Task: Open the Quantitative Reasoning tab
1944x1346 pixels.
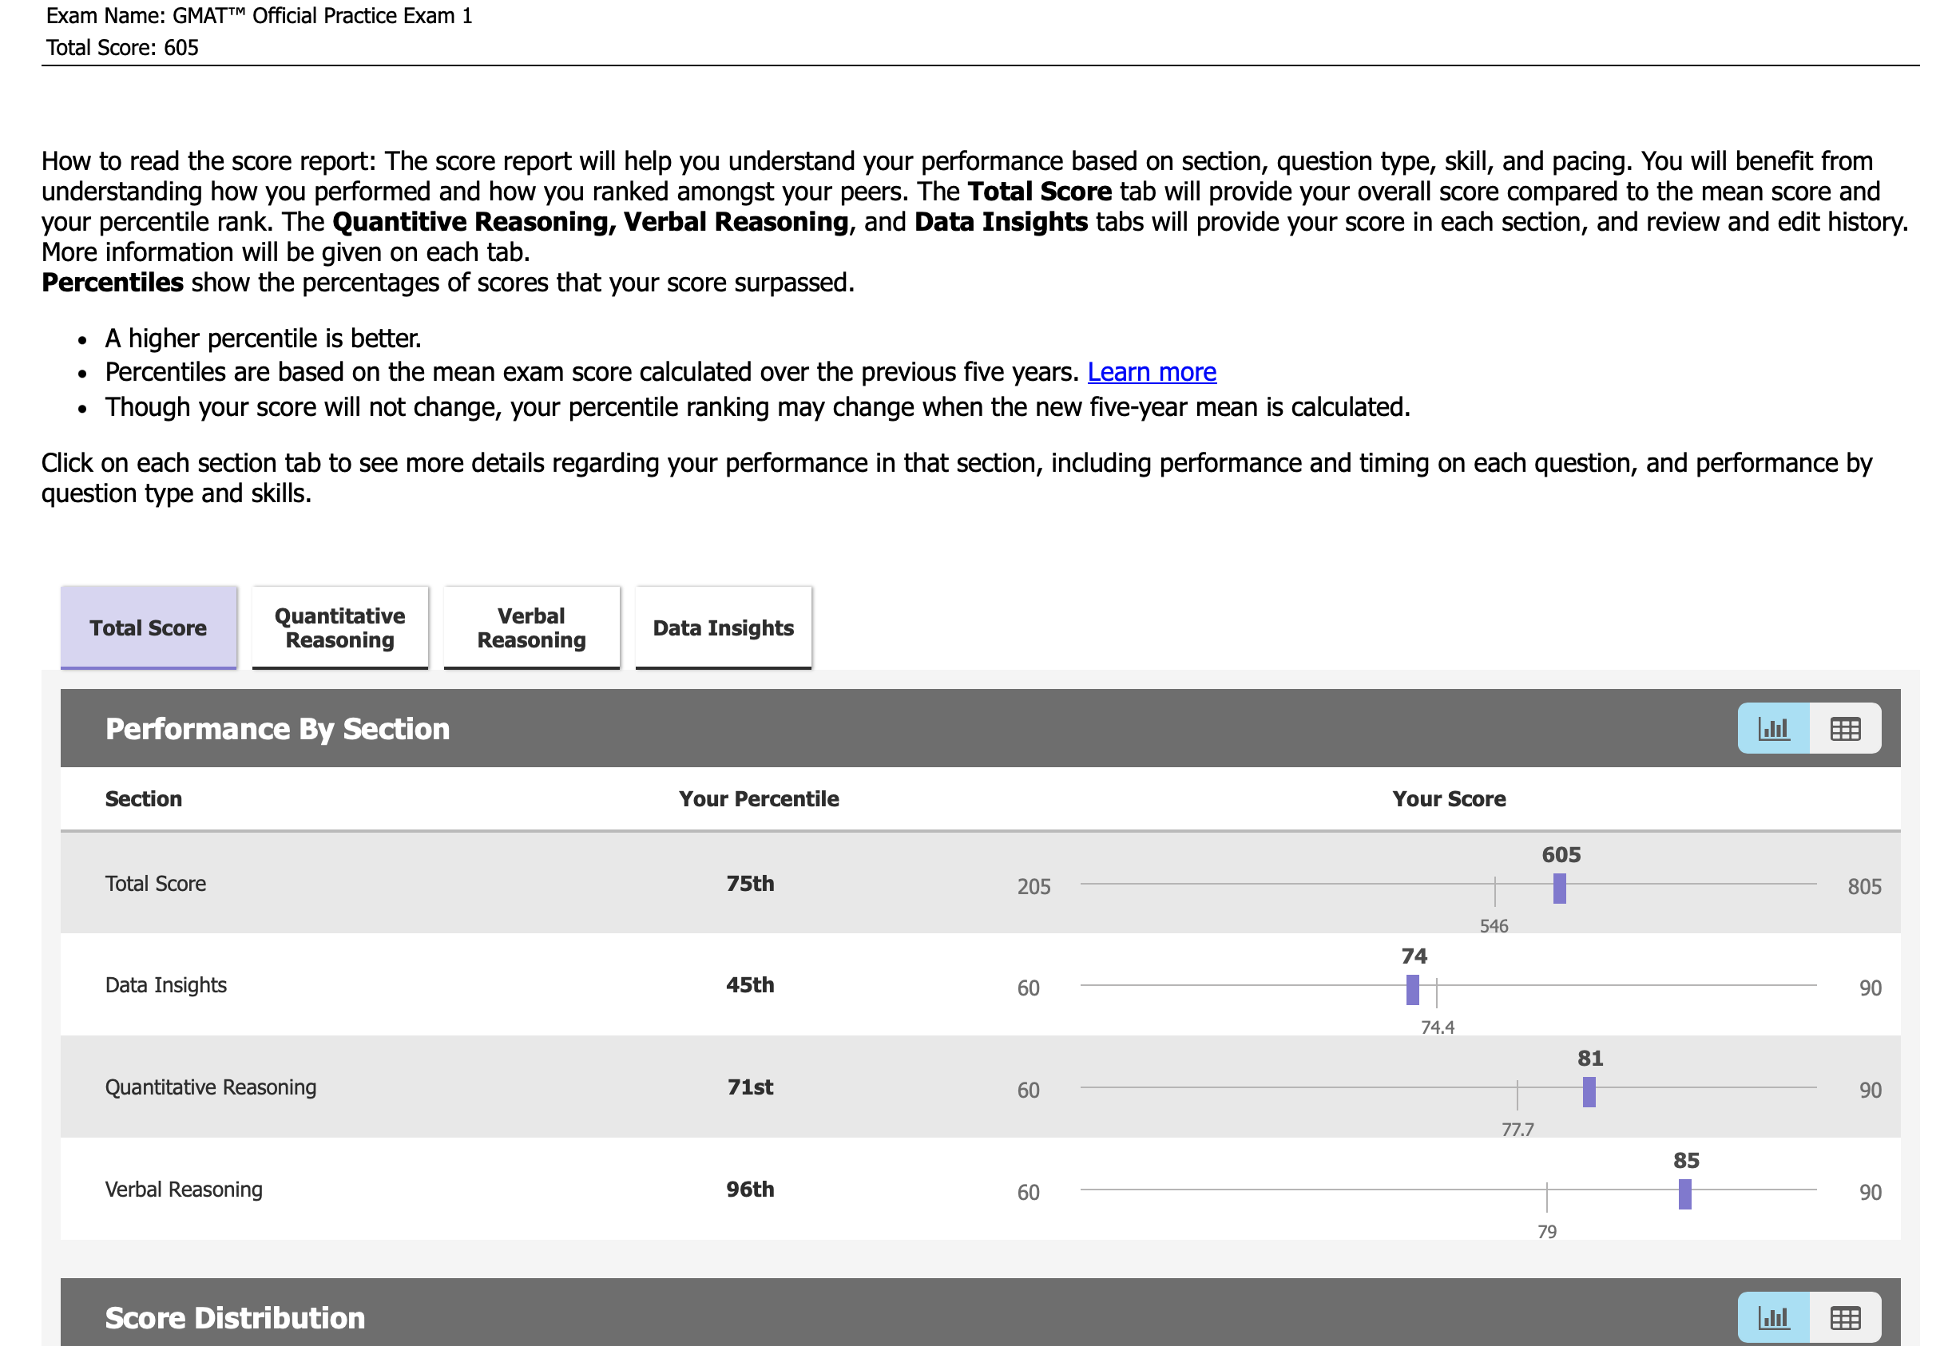Action: coord(340,627)
